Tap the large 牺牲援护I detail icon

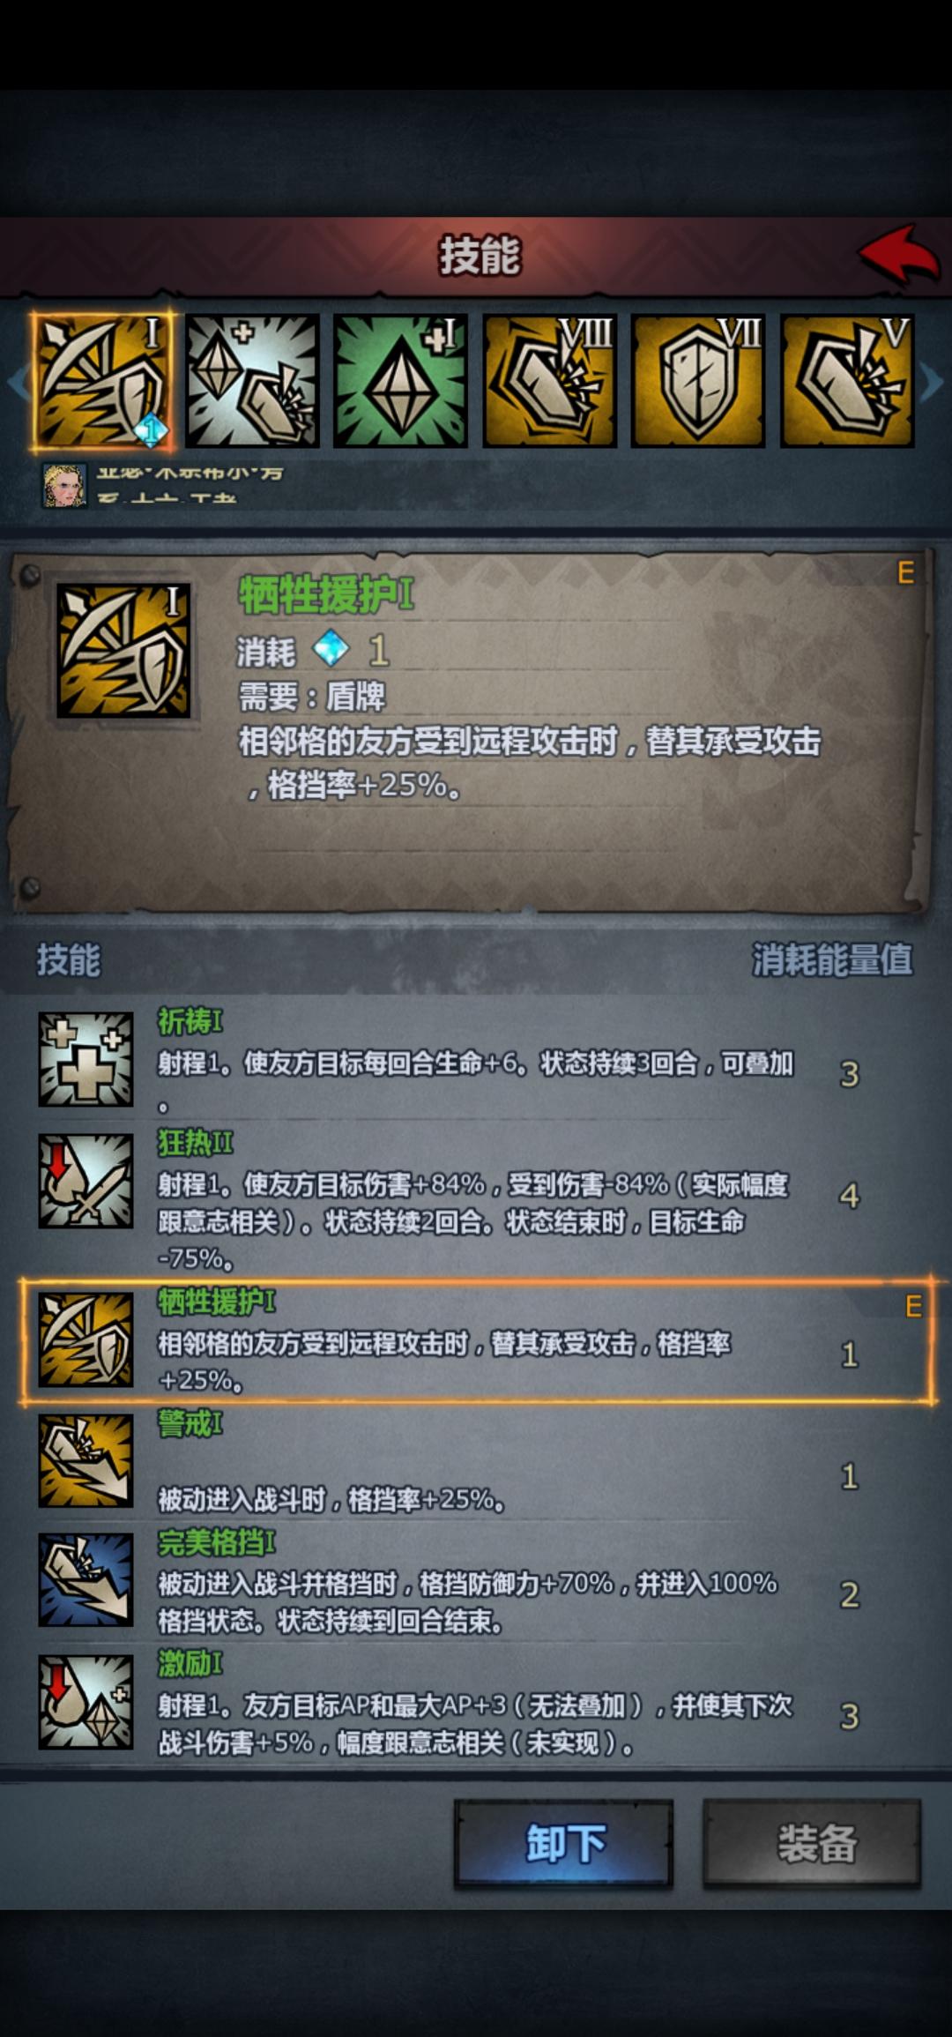[x=123, y=651]
